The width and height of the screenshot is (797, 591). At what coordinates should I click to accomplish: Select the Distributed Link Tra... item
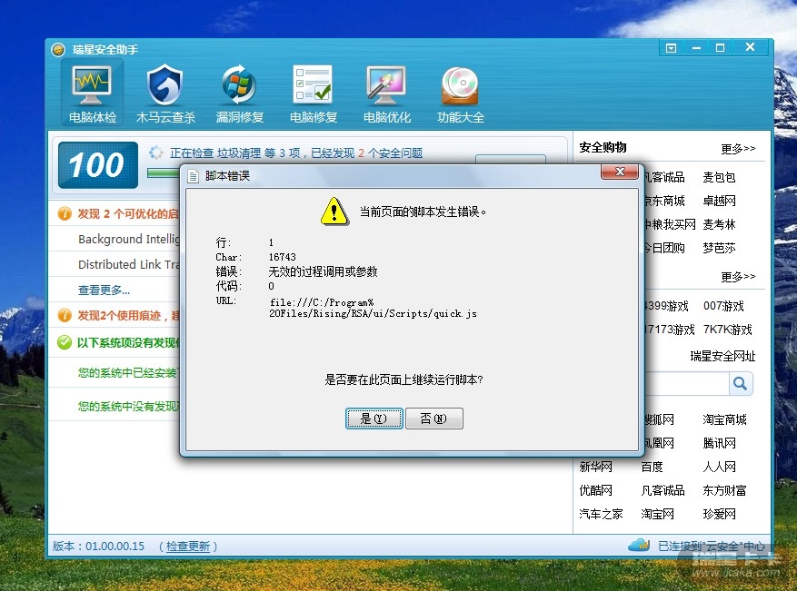pos(129,264)
